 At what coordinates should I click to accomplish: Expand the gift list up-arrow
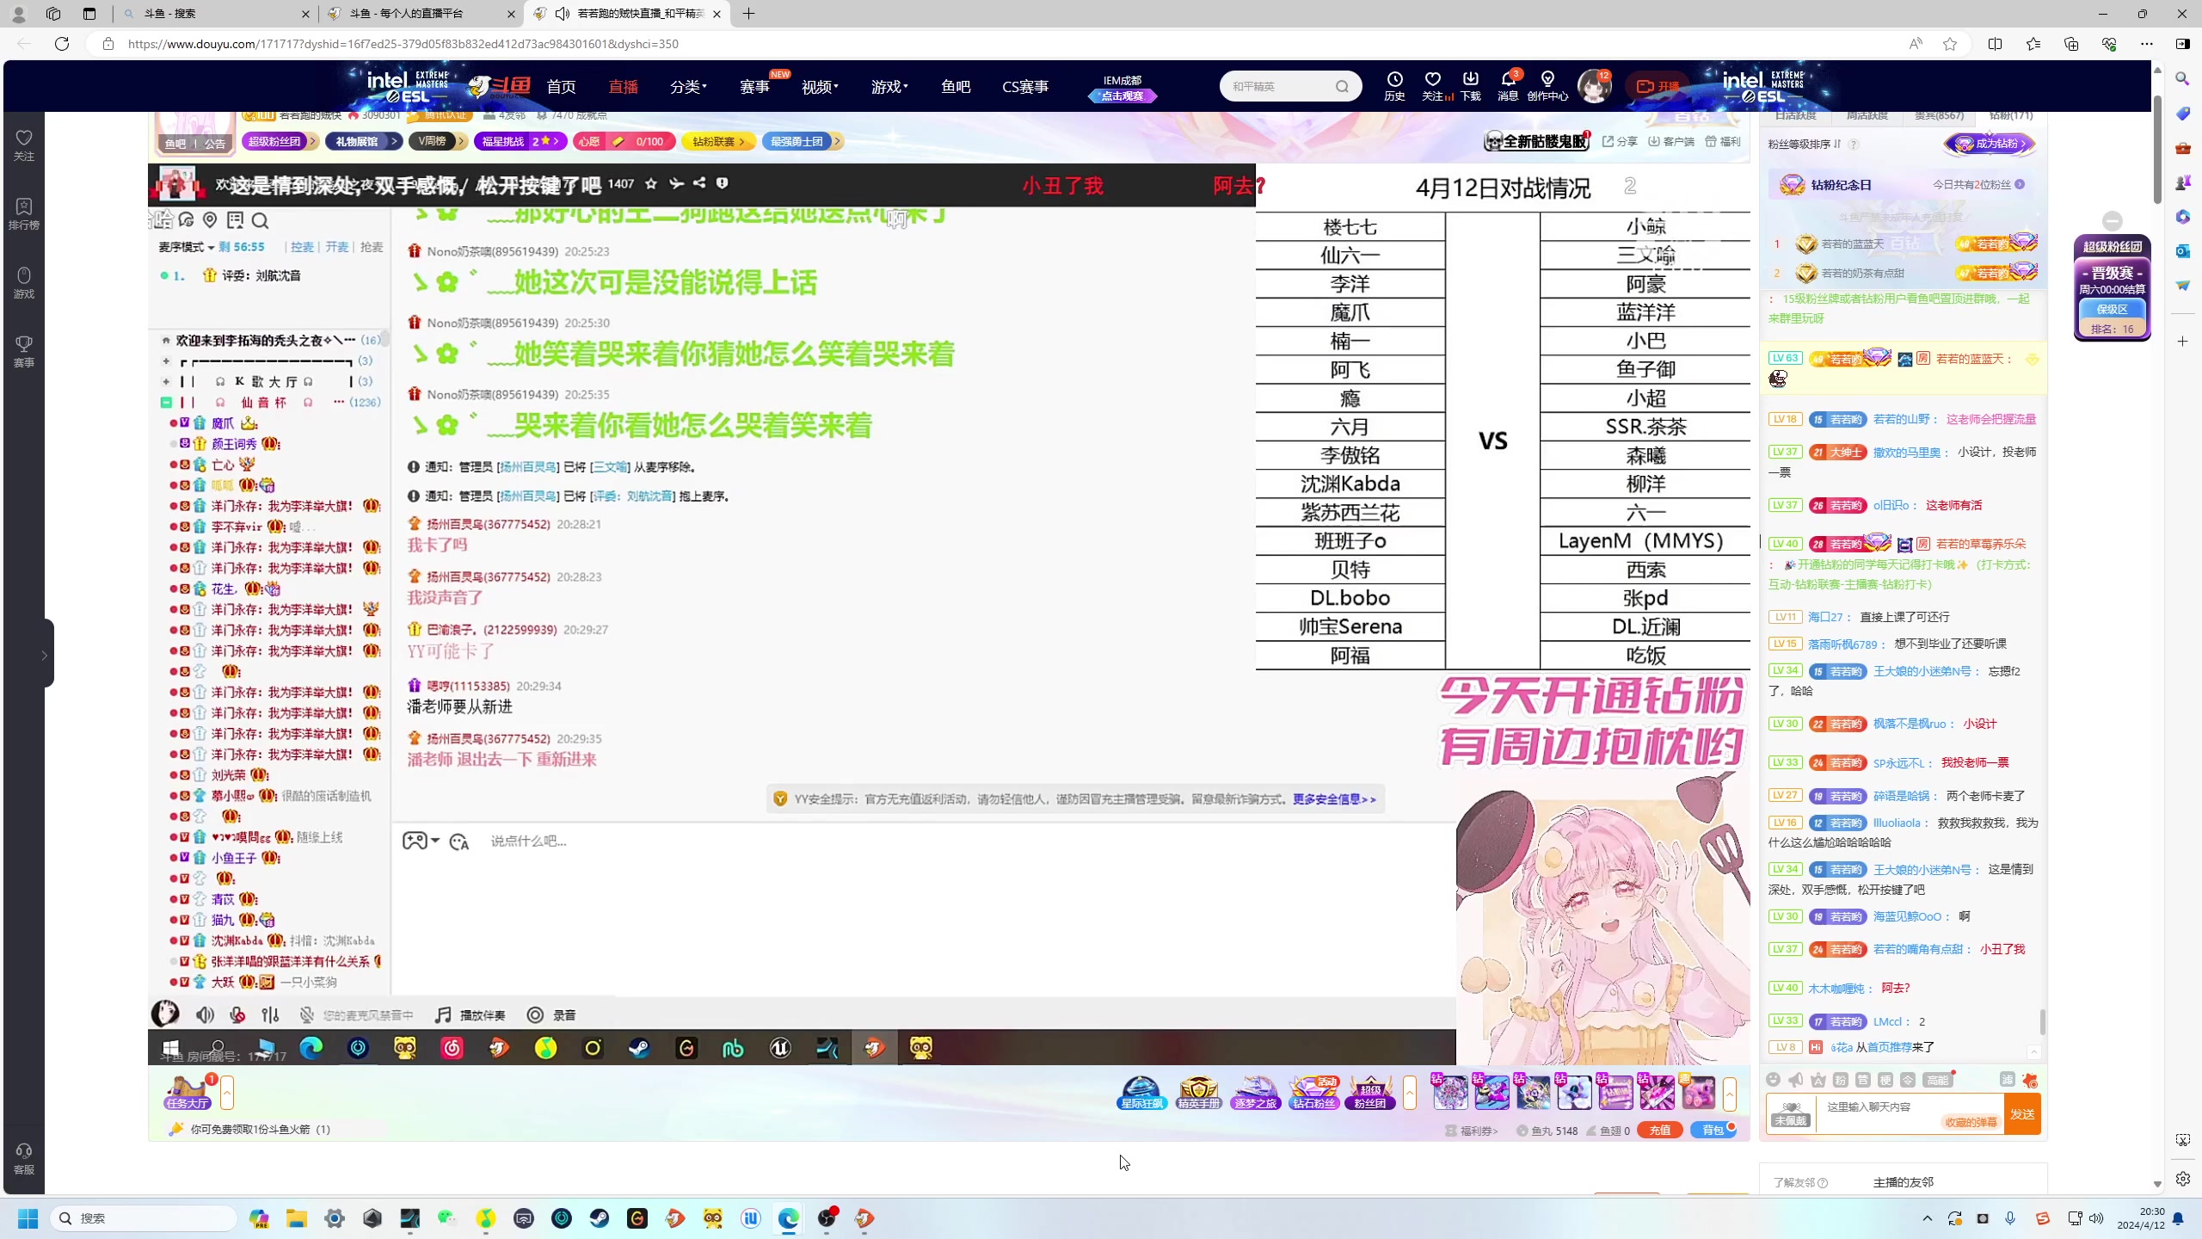click(x=1729, y=1093)
